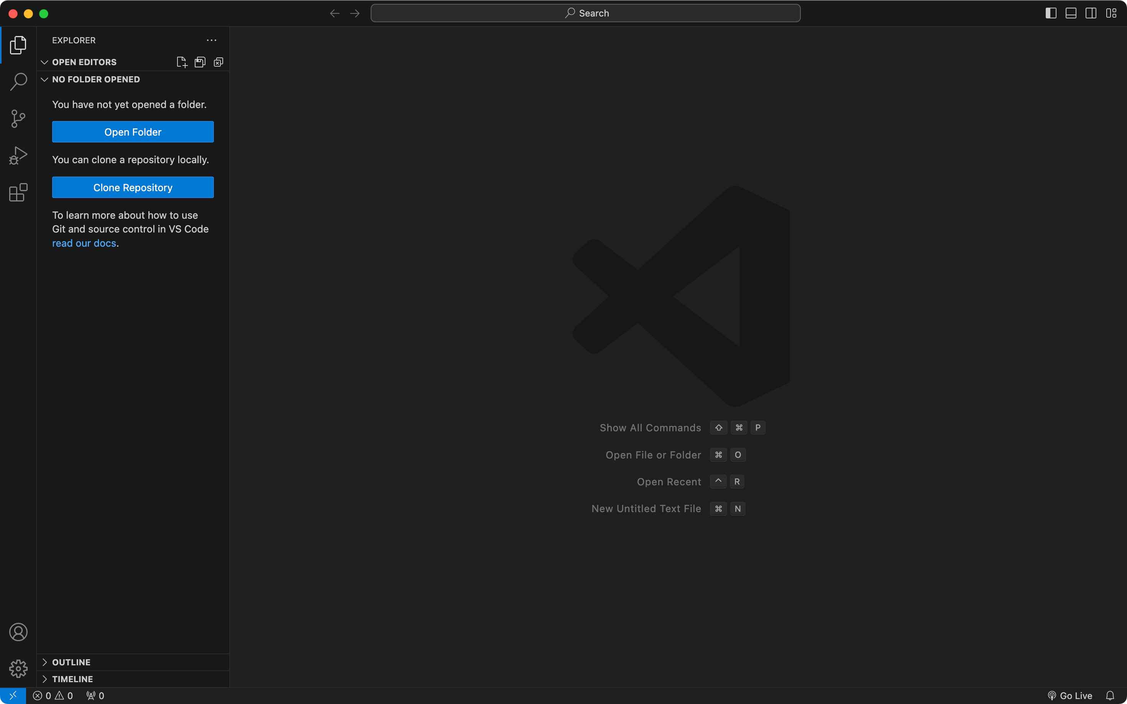Image resolution: width=1127 pixels, height=704 pixels.
Task: Go back with the left arrow
Action: click(x=335, y=13)
